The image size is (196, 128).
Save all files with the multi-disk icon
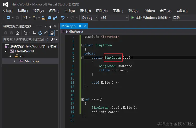point(55,18)
